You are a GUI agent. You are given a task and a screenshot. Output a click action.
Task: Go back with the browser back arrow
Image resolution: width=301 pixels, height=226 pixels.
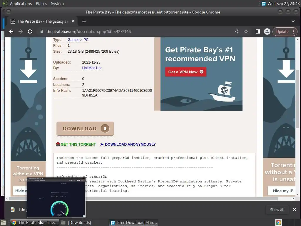[x=11, y=31]
